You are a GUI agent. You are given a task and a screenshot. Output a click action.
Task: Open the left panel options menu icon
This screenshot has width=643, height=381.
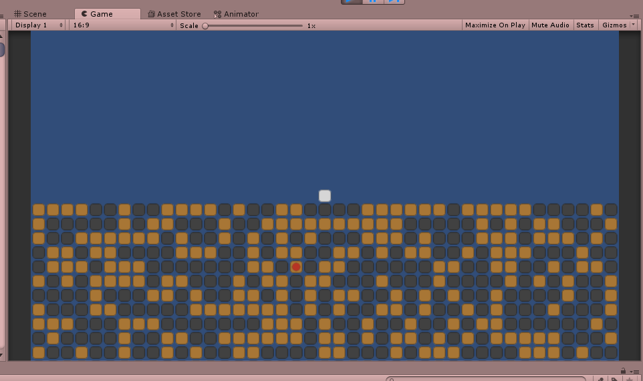point(1,17)
